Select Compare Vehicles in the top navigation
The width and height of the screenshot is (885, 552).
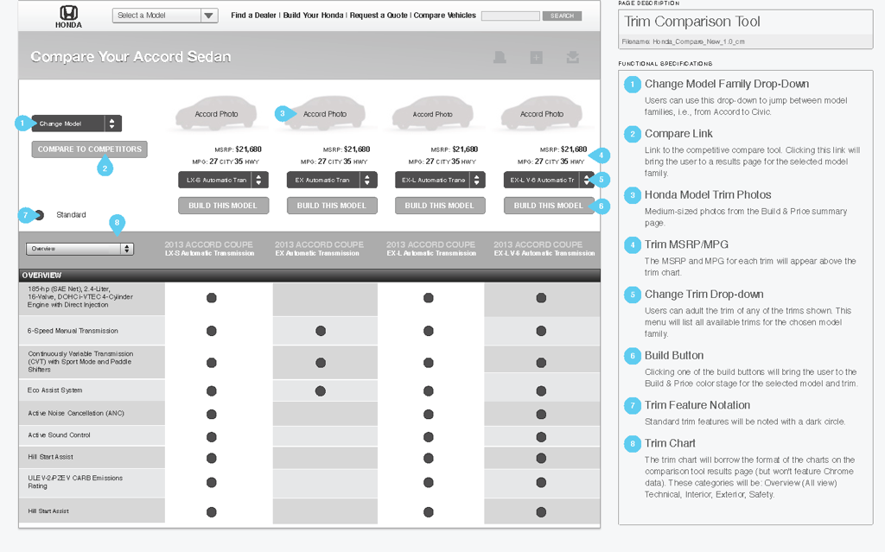click(x=444, y=16)
